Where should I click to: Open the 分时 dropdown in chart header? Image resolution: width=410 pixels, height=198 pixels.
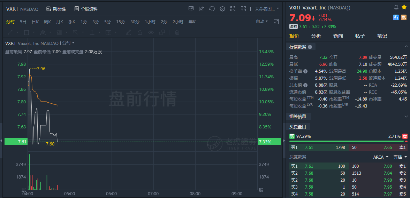(68, 43)
